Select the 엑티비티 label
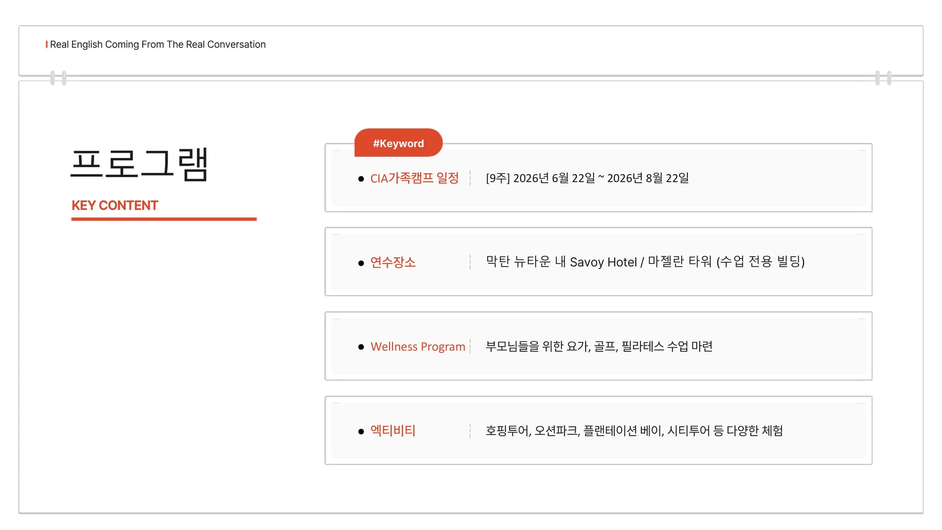This screenshot has height=530, width=942. coord(393,430)
